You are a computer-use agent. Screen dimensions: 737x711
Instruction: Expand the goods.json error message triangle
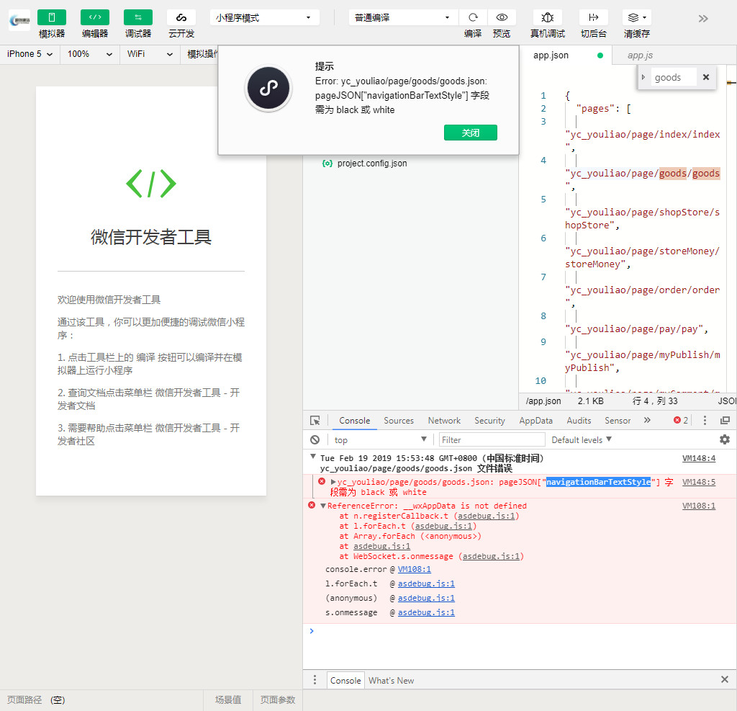[x=333, y=482]
